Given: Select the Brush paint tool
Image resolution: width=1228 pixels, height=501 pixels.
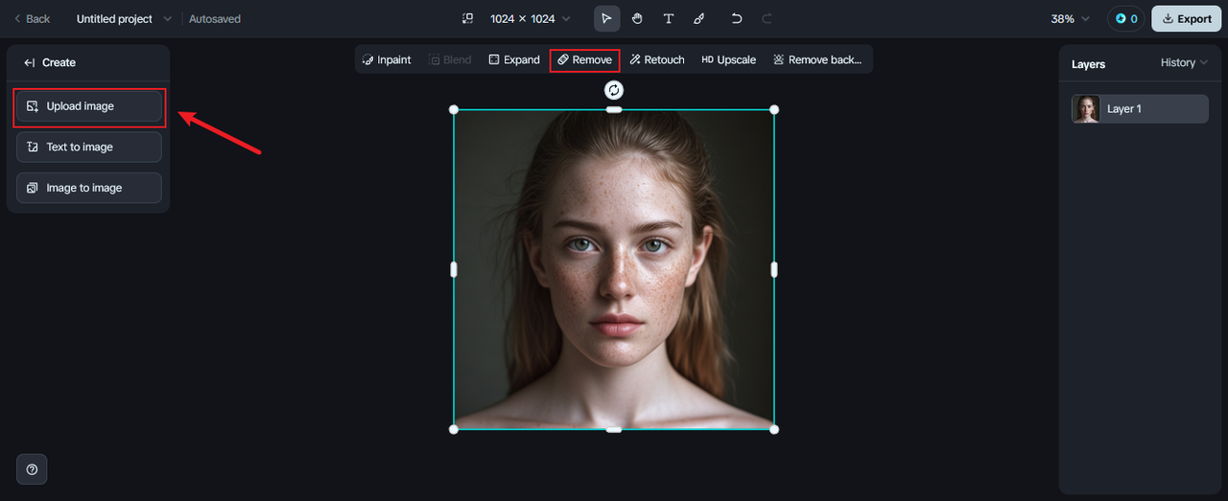Looking at the screenshot, I should pos(699,19).
